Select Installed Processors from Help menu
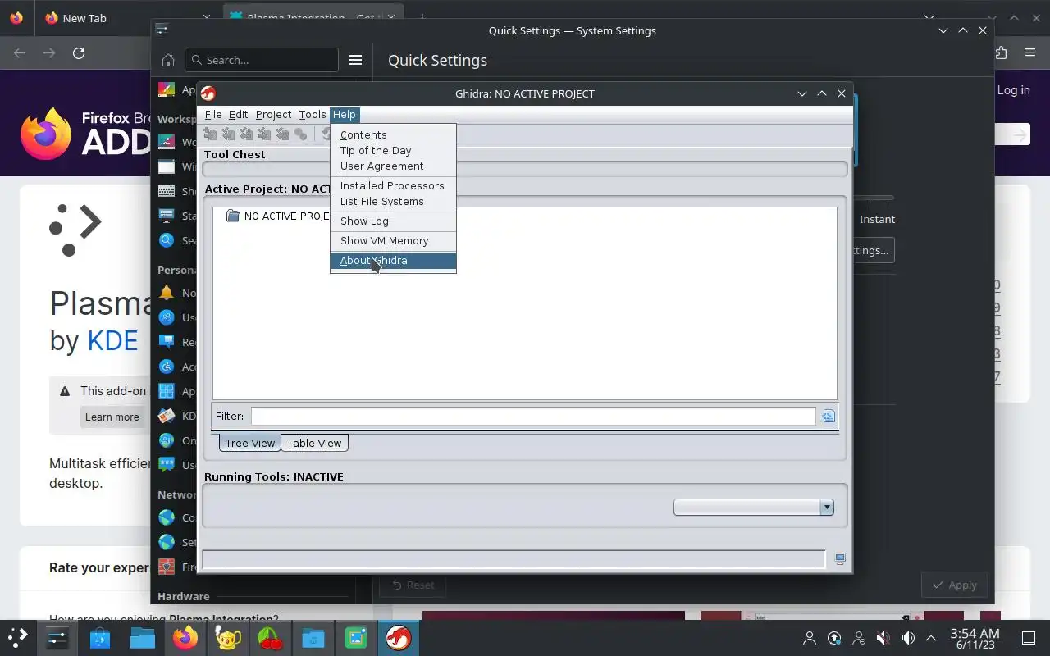 393,186
